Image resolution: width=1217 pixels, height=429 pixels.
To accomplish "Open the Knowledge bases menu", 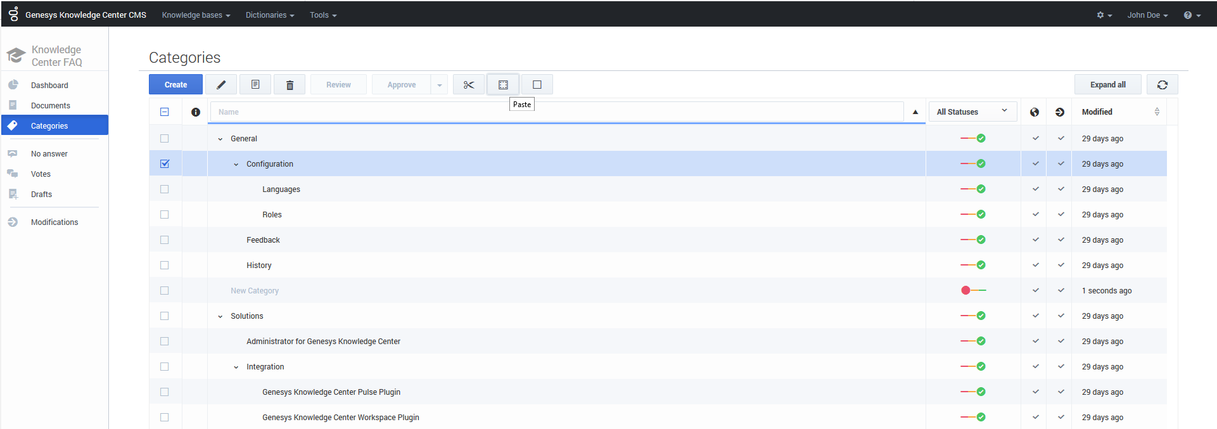I will [196, 15].
